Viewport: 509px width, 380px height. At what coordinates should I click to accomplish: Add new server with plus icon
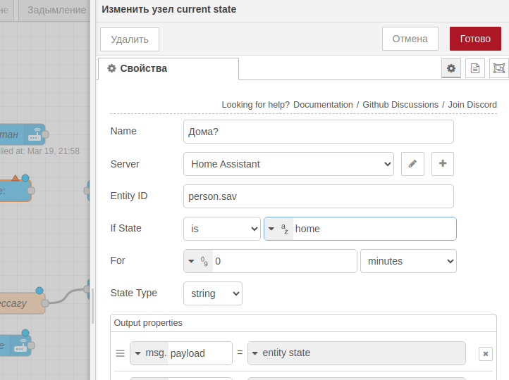[443, 164]
